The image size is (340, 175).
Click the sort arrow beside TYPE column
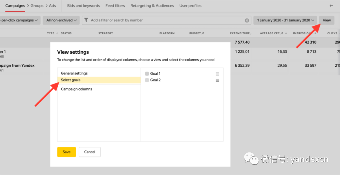57,33
